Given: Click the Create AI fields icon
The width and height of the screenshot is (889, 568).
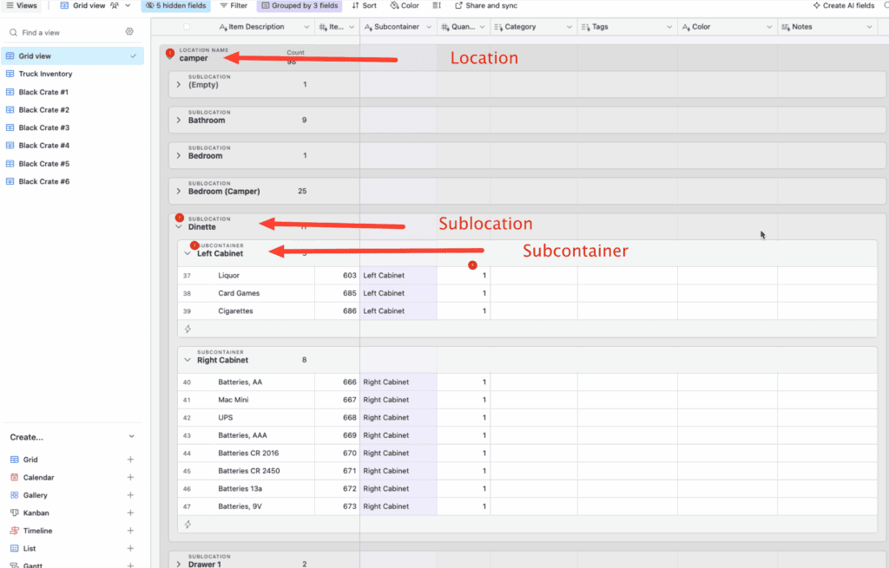Looking at the screenshot, I should coord(816,5).
